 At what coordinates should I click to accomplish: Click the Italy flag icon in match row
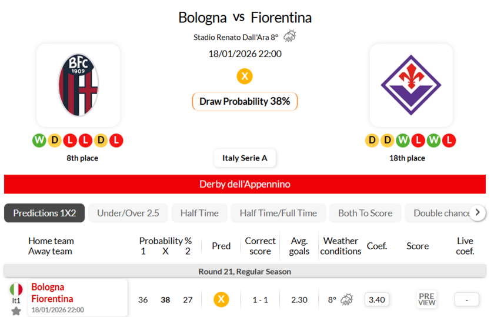[x=16, y=289]
